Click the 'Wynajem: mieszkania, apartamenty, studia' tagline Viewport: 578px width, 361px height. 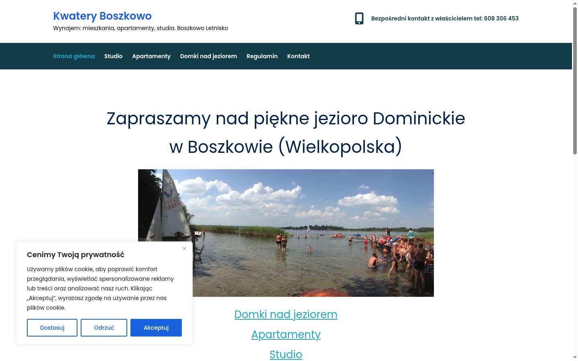[140, 28]
